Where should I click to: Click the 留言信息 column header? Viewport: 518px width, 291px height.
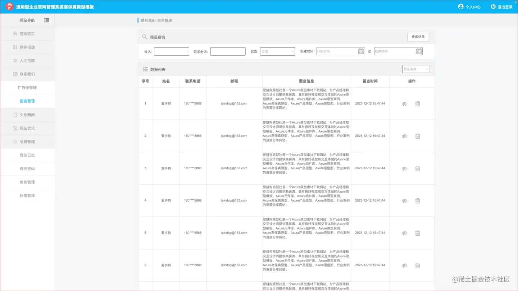click(307, 81)
